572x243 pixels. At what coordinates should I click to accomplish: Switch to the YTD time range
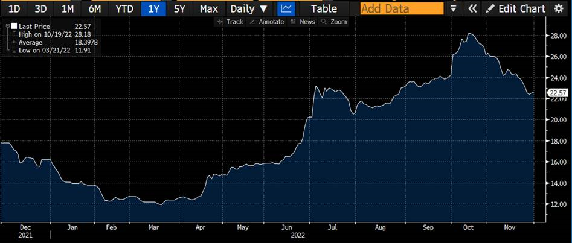pyautogui.click(x=124, y=8)
